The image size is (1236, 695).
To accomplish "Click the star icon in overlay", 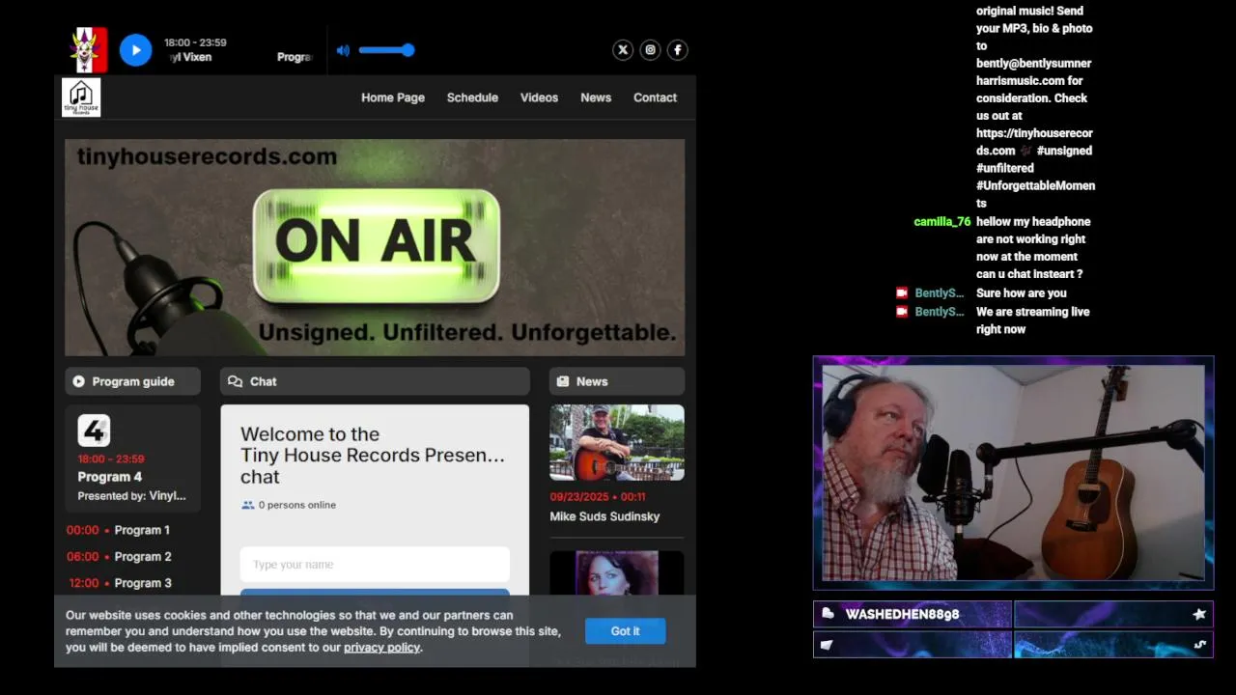I will [1199, 614].
